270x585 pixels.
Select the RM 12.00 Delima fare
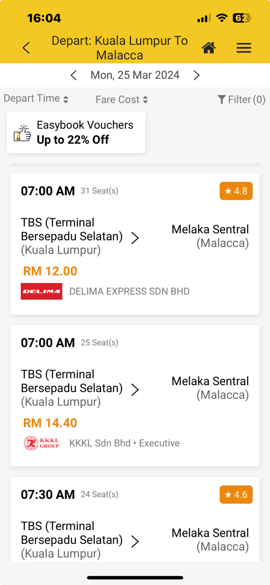tap(50, 271)
